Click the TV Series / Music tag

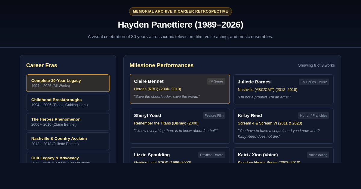pos(314,82)
